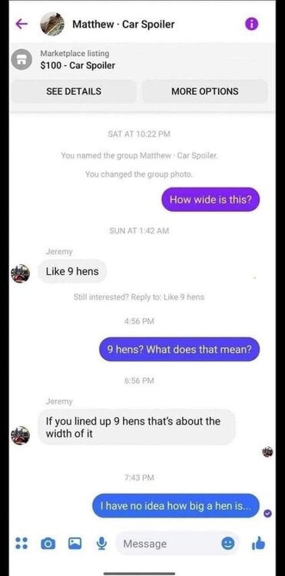Open emoji picker in message field

227,544
